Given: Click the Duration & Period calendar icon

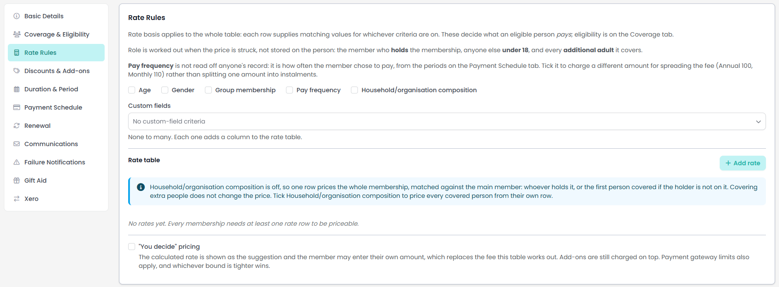Looking at the screenshot, I should 17,89.
